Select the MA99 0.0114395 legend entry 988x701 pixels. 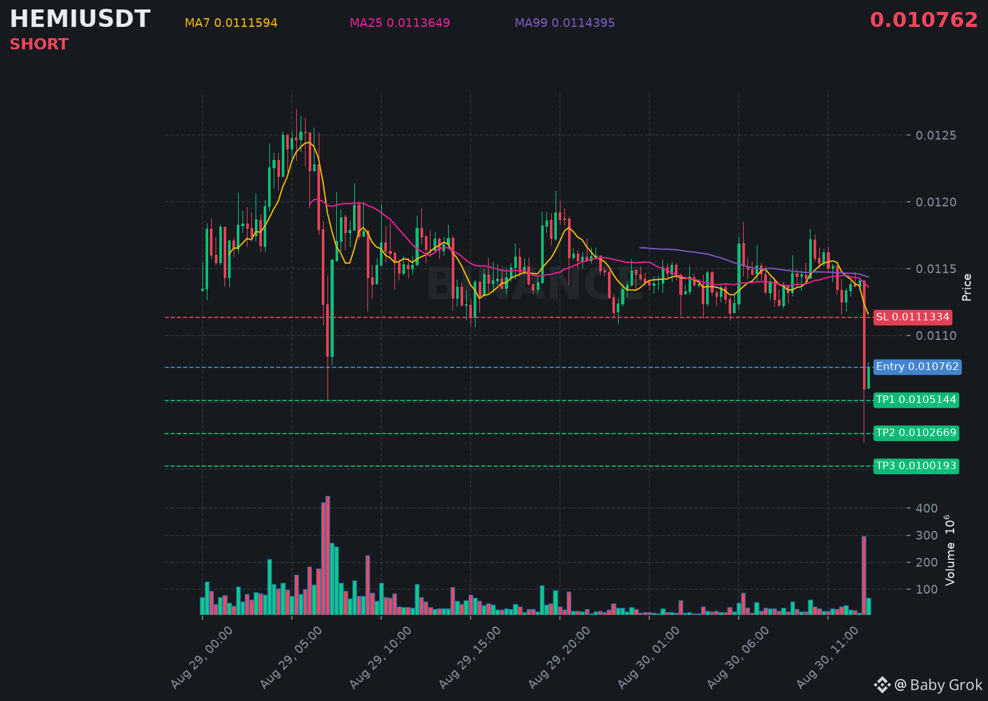565,23
